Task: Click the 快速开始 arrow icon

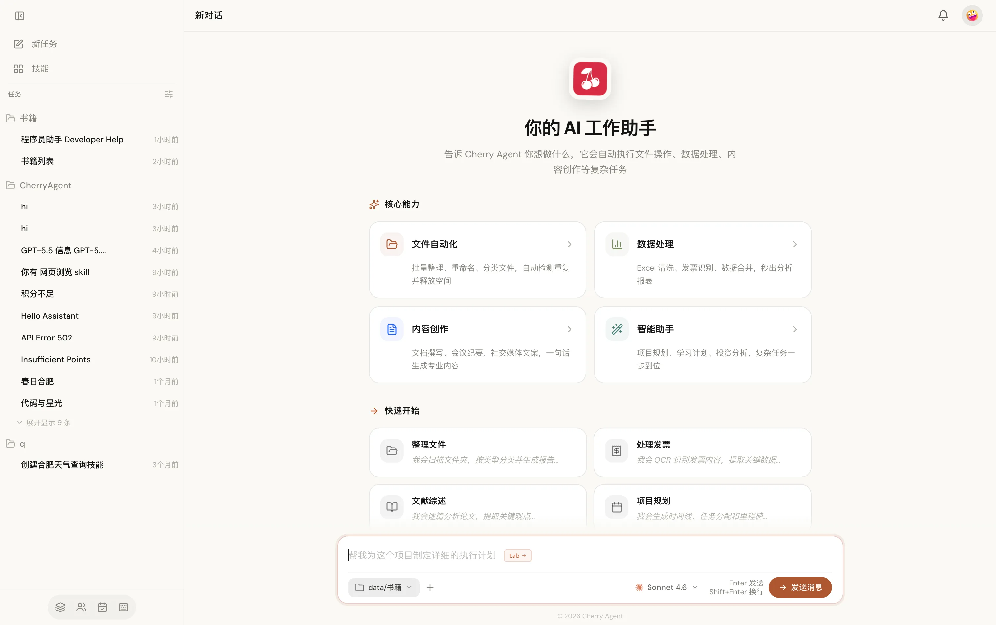Action: pos(374,411)
